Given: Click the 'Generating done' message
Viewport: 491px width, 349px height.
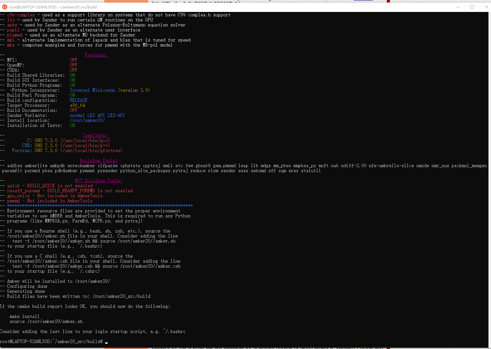Looking at the screenshot, I should (26, 291).
